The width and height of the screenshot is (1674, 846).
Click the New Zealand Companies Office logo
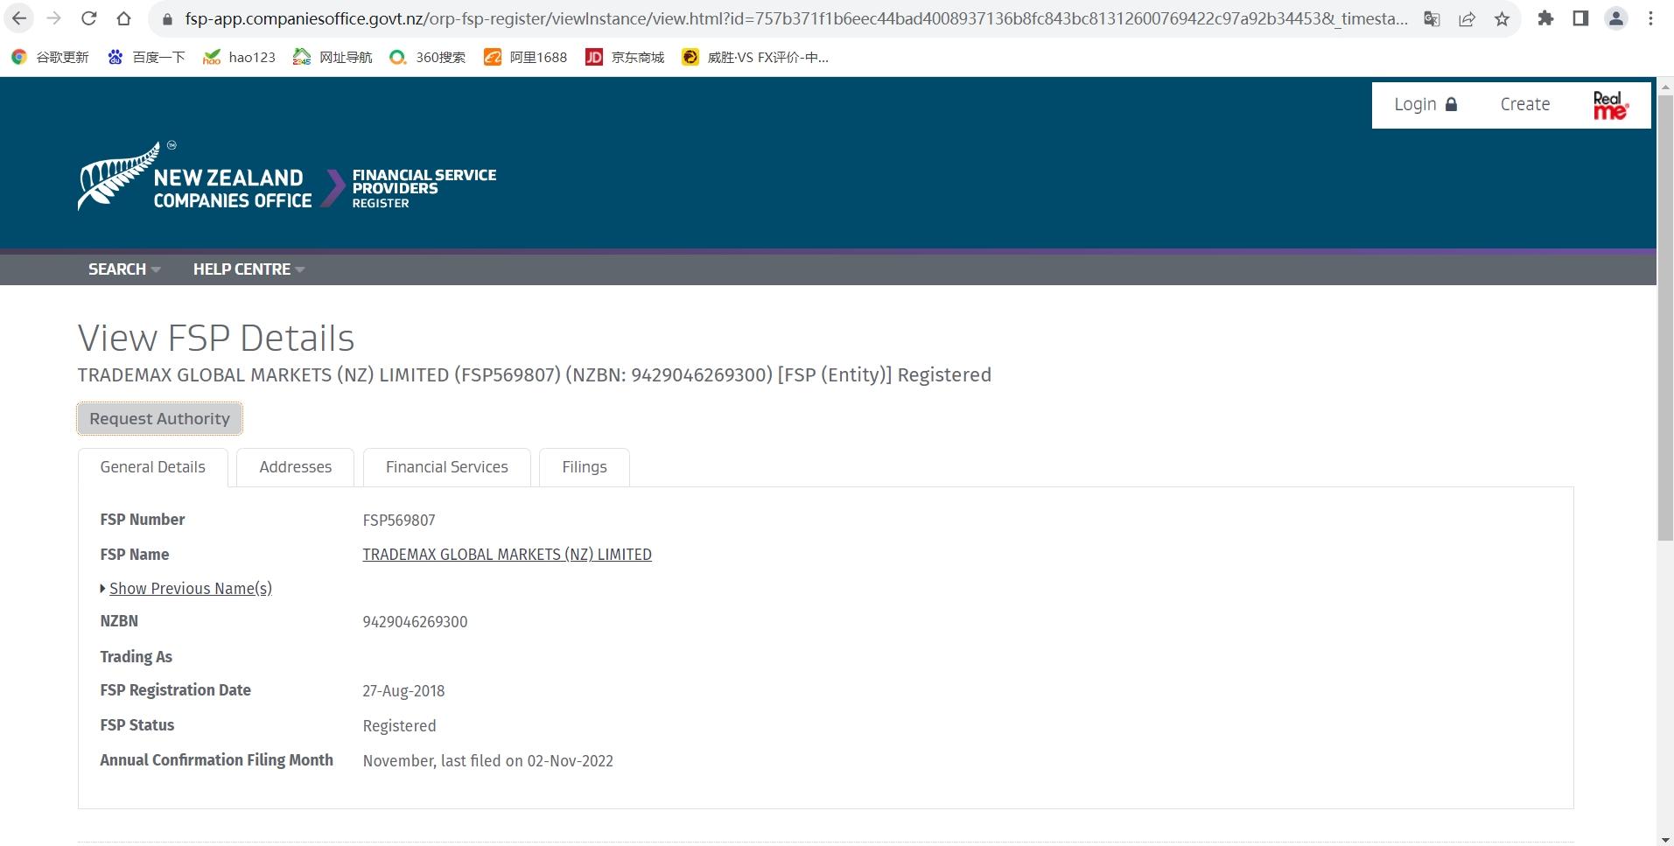[x=194, y=178]
